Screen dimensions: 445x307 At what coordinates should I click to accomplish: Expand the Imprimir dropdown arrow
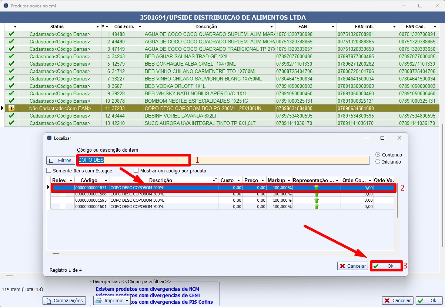pos(127,301)
